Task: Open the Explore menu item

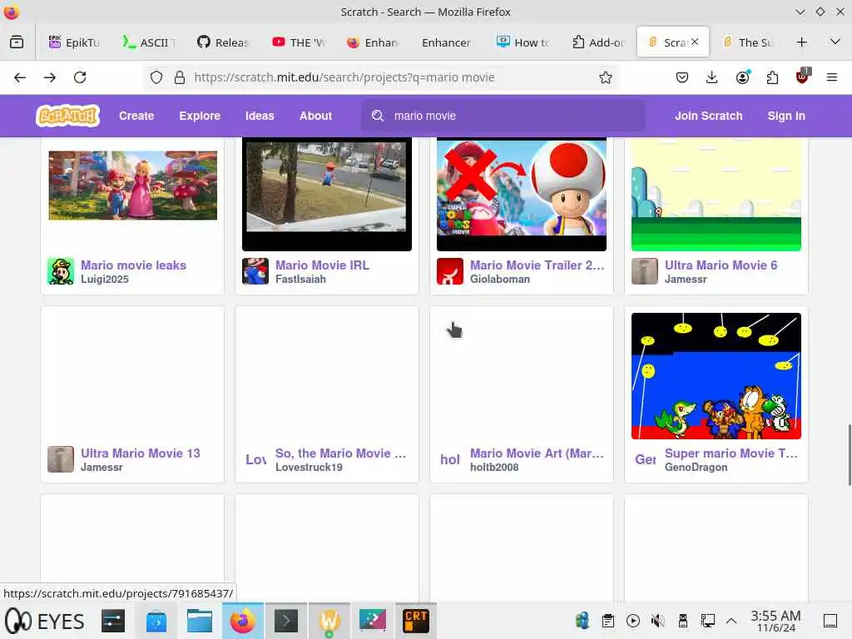Action: [200, 116]
